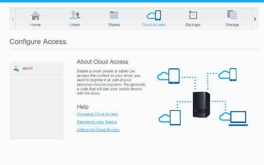Click the admin user avatar icon

16,68
